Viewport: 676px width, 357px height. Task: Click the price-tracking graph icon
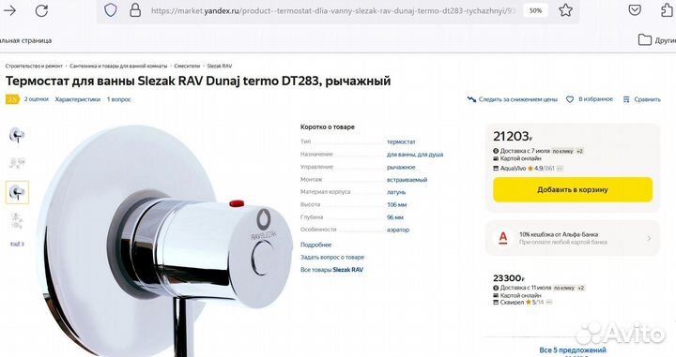pyautogui.click(x=471, y=99)
